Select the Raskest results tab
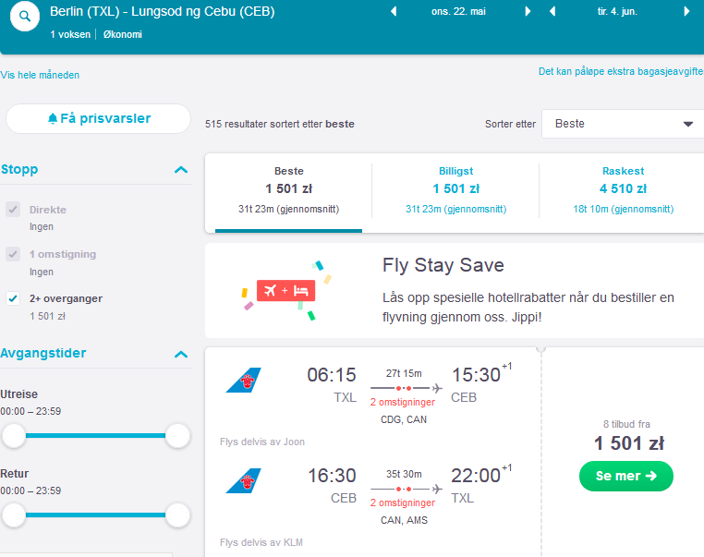Viewport: 704px width, 557px height. [x=624, y=190]
